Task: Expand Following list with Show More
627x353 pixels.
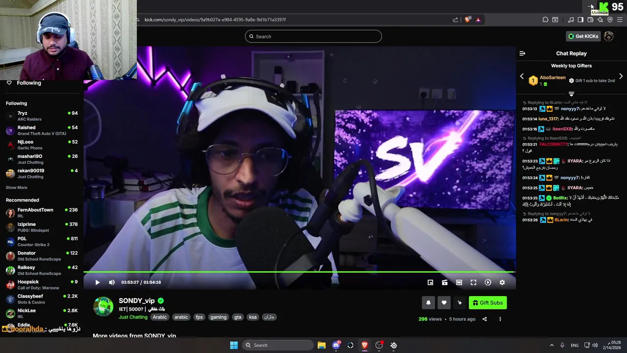Action: tap(17, 188)
